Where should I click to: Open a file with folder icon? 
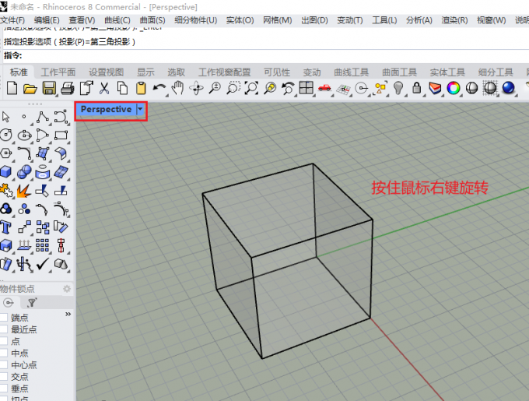(30, 89)
